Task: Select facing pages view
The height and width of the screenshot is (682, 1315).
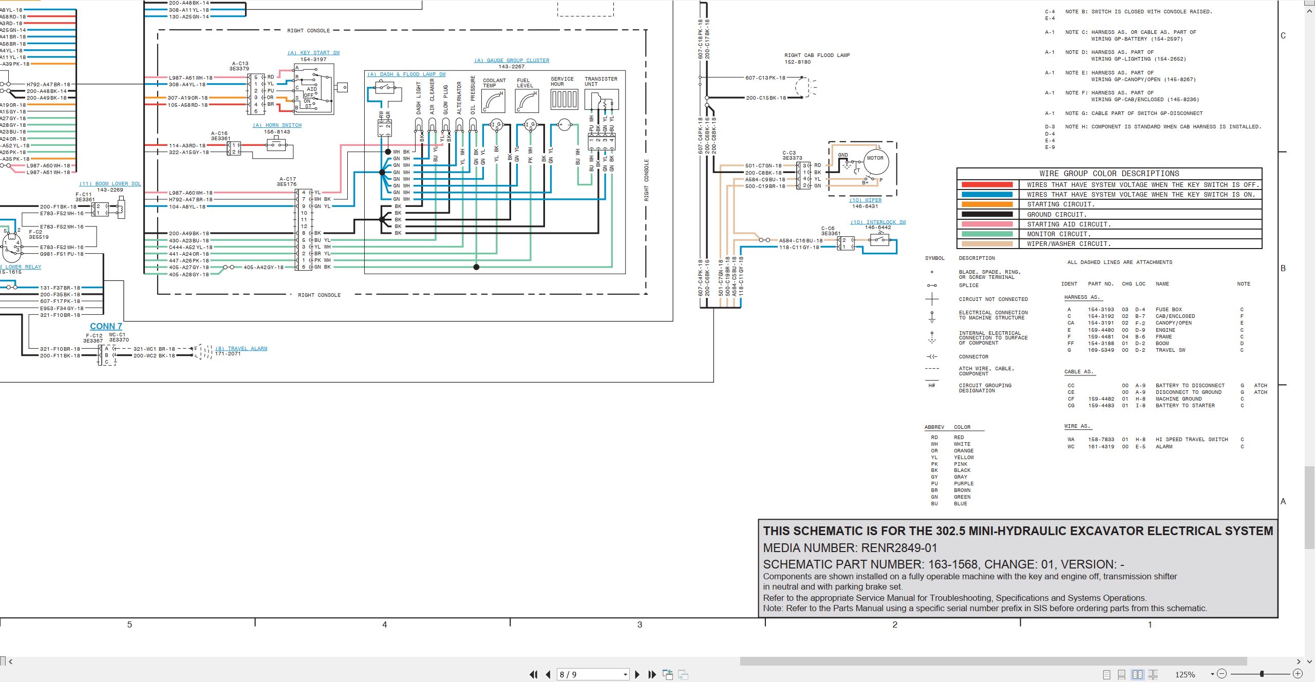Action: click(x=1137, y=674)
